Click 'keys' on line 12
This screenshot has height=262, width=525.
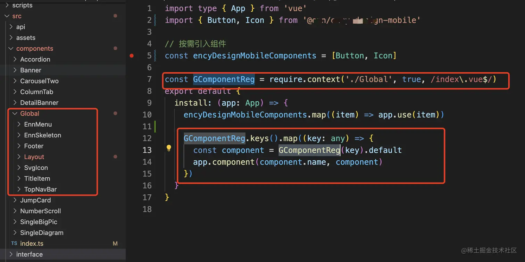pyautogui.click(x=260, y=138)
